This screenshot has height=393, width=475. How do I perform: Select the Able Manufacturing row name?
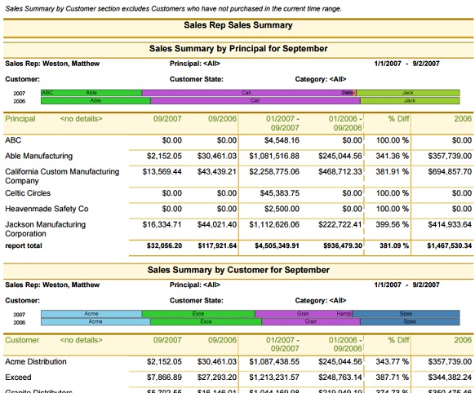(39, 156)
